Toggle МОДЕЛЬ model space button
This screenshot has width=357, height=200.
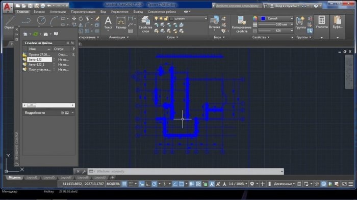tap(113, 184)
